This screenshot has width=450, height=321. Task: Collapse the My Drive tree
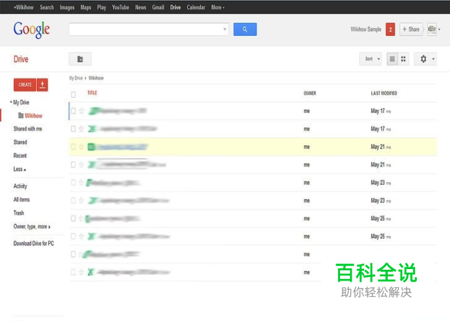pos(11,102)
